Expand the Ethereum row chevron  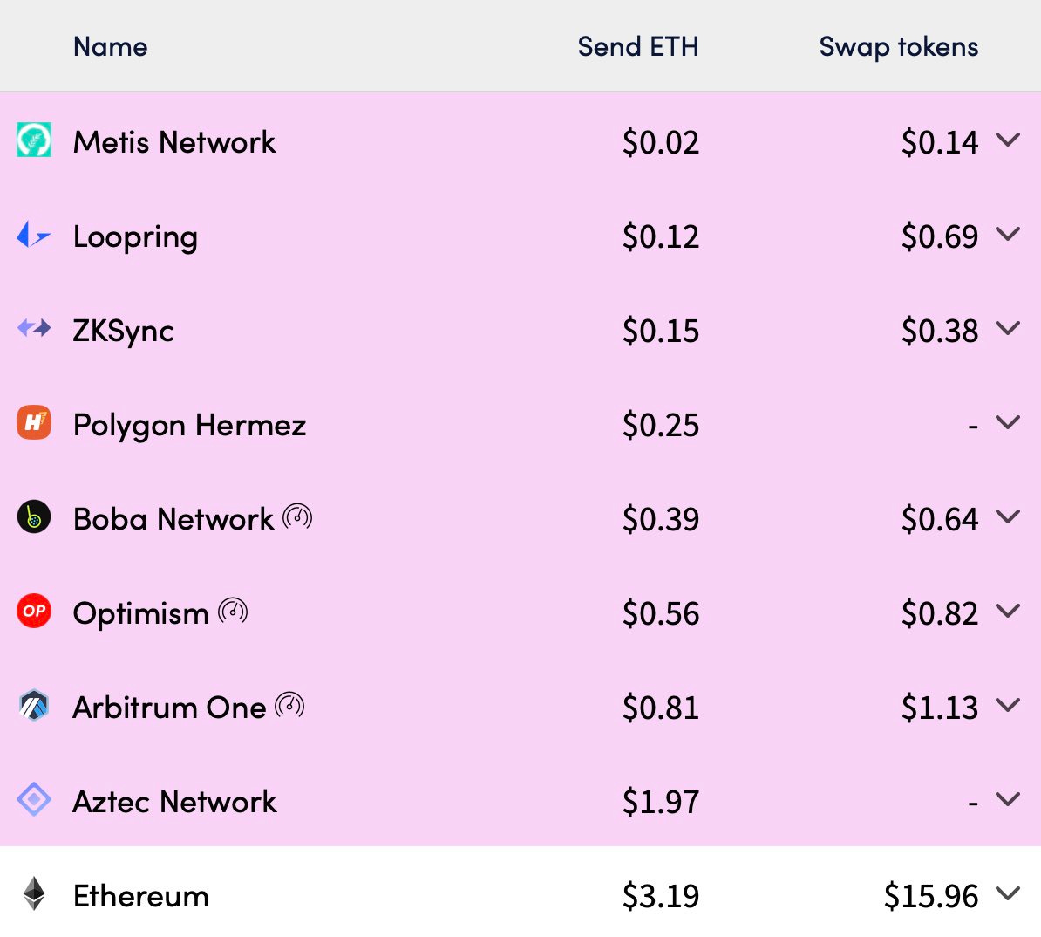coord(1008,893)
